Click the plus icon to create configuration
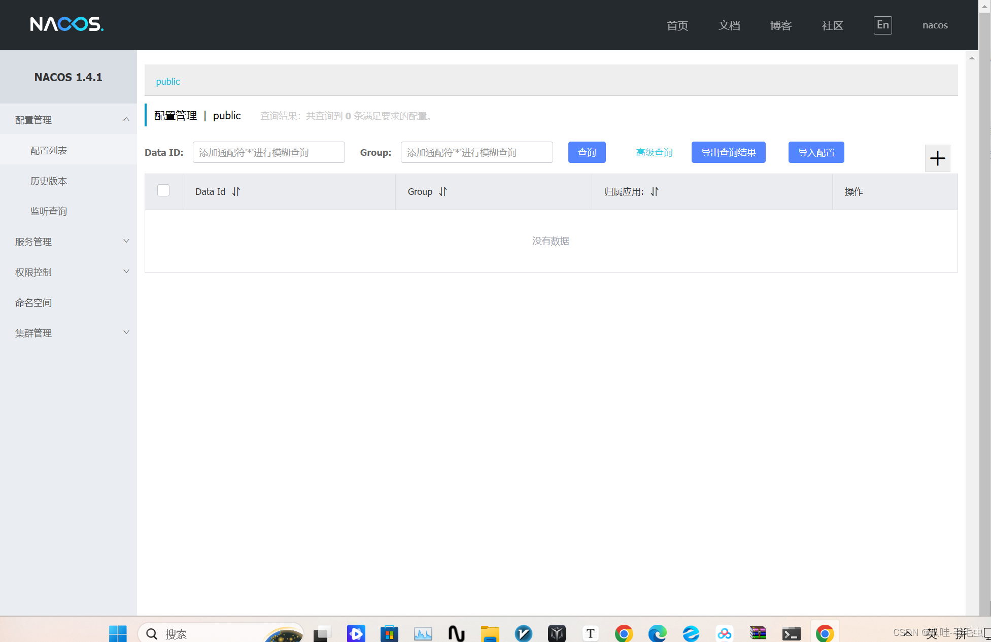 coord(937,158)
